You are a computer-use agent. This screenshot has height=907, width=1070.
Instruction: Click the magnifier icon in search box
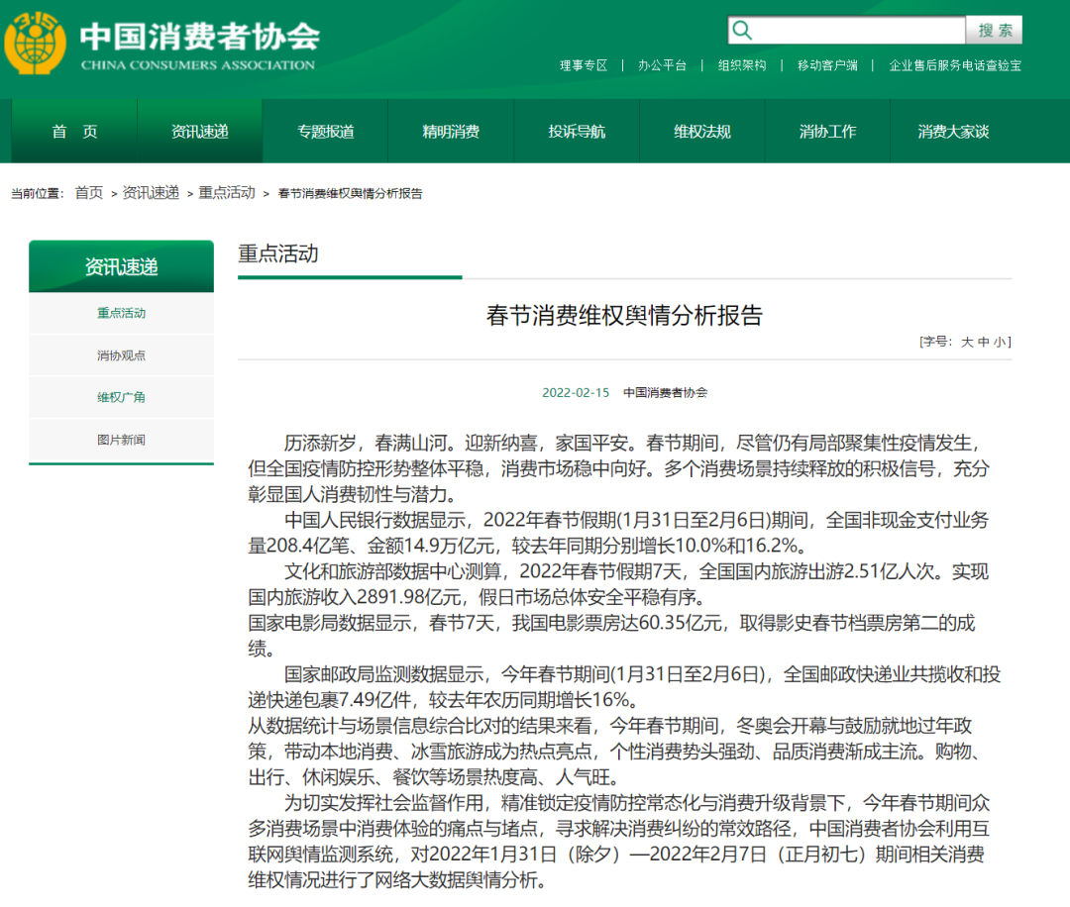tap(742, 30)
